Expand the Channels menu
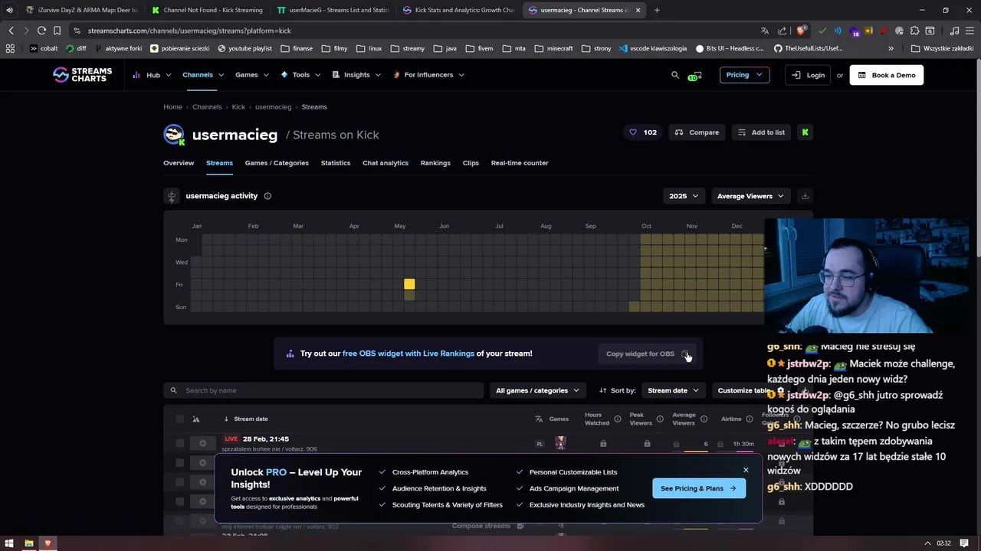 (x=203, y=75)
